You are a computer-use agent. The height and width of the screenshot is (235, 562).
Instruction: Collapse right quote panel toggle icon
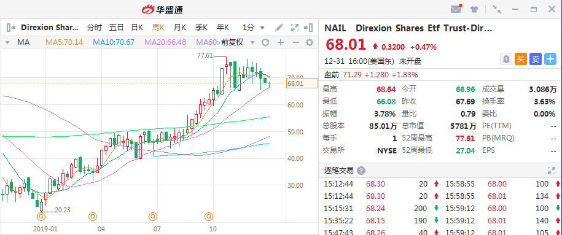[308, 28]
